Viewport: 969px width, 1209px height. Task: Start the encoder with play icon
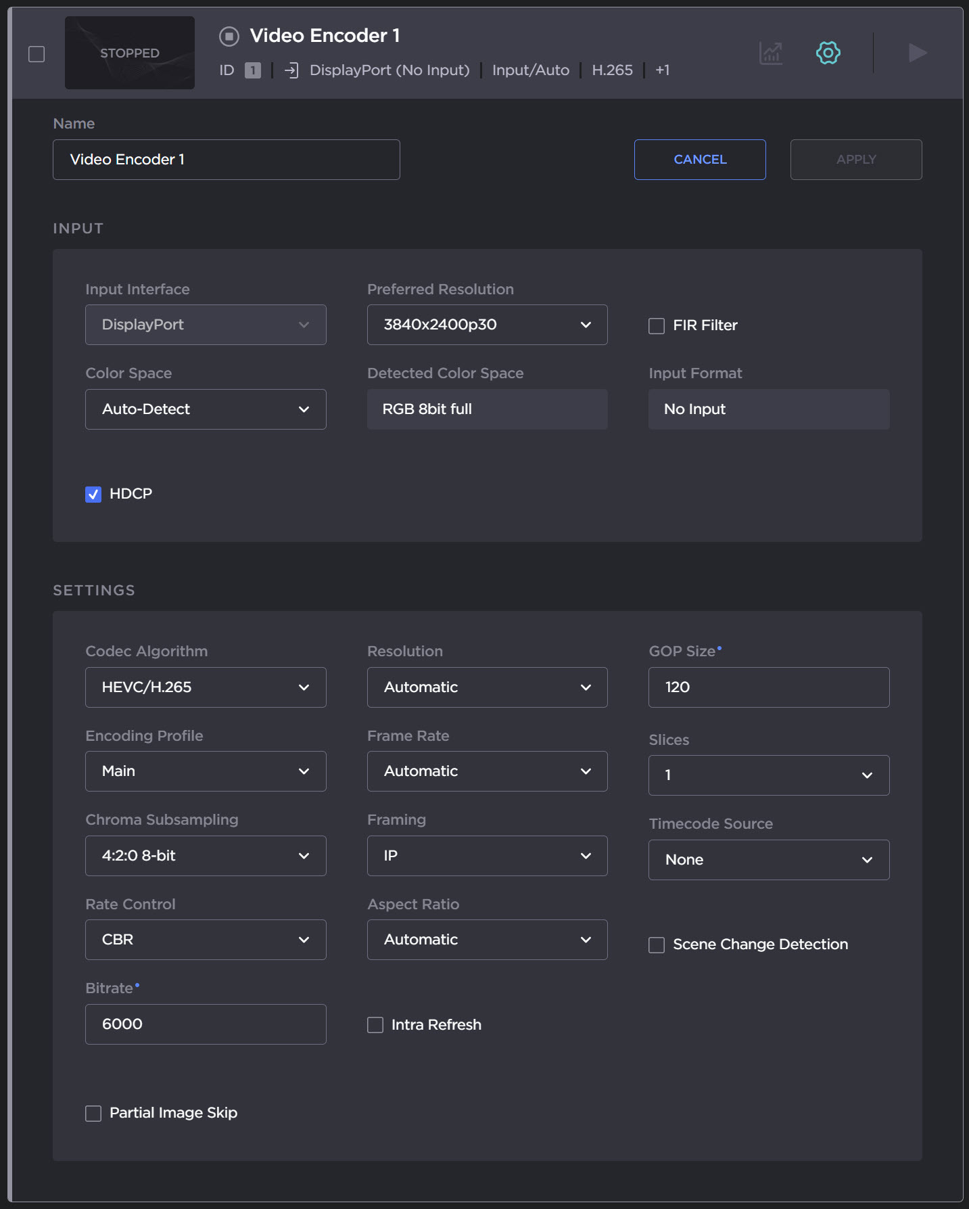pos(917,53)
